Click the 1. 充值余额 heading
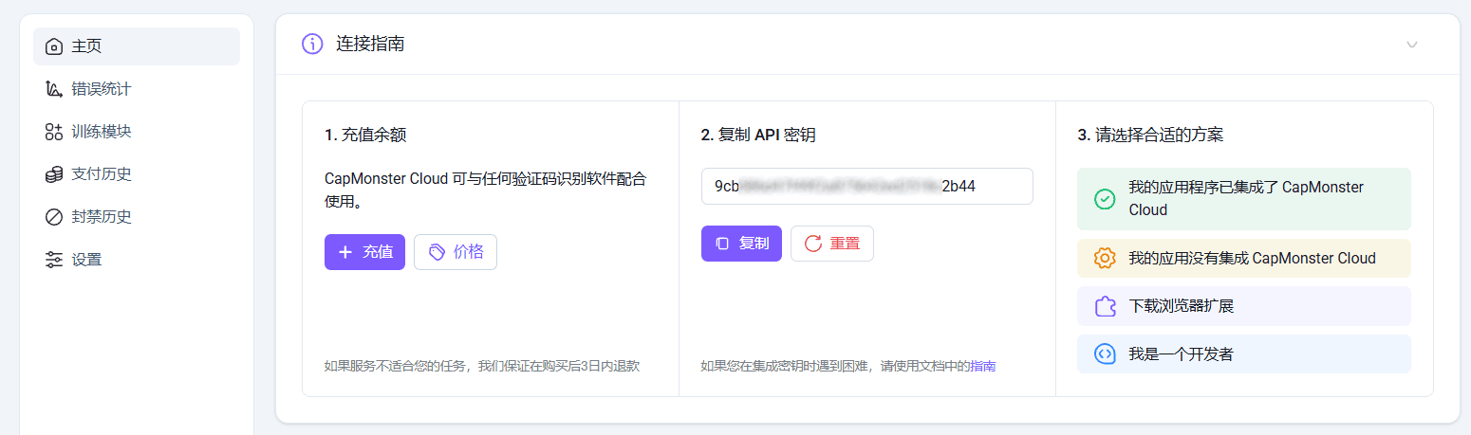This screenshot has height=435, width=1471. (365, 136)
